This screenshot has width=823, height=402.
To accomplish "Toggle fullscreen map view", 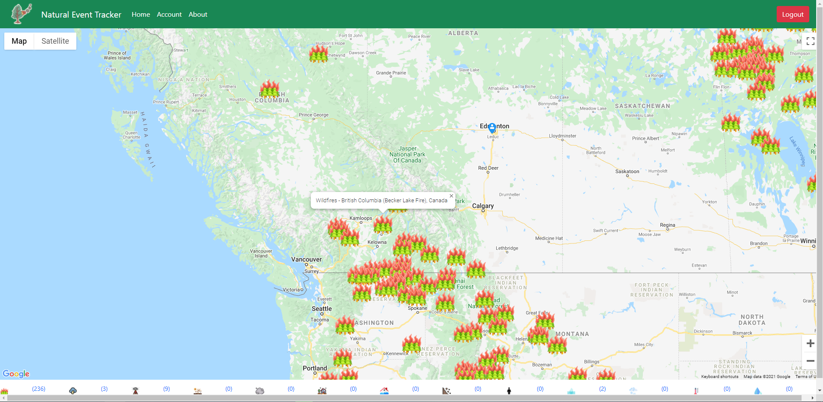I will click(x=810, y=41).
